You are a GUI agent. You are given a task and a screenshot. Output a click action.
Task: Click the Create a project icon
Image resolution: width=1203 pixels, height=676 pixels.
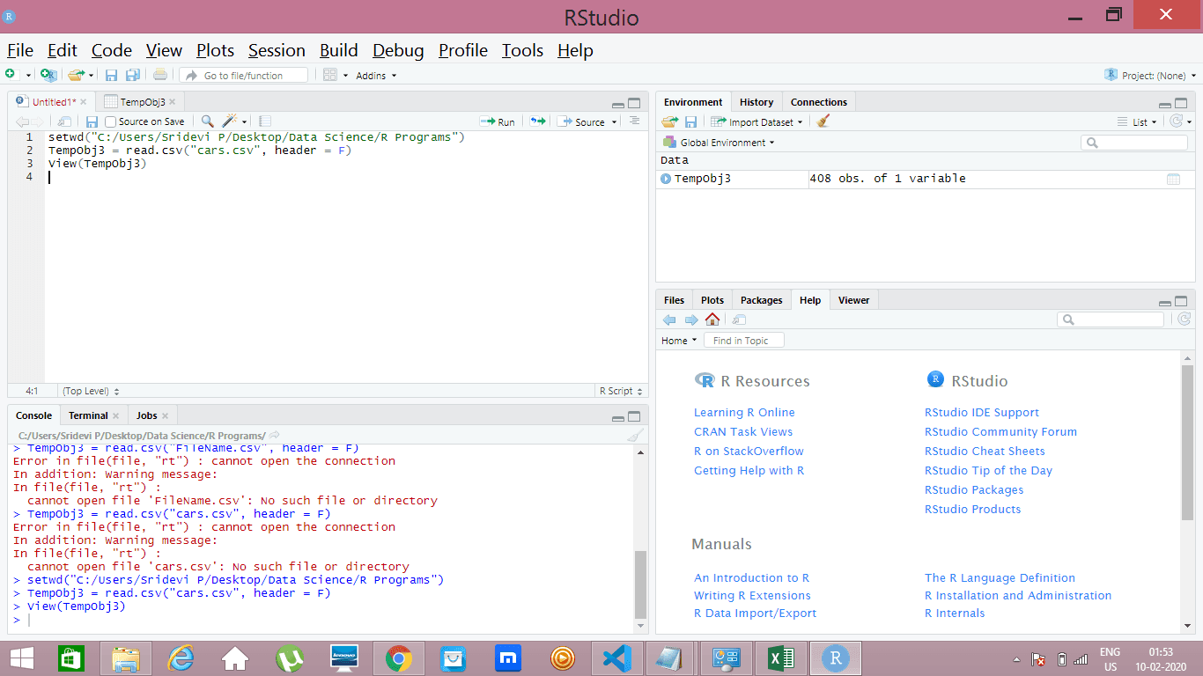(48, 76)
